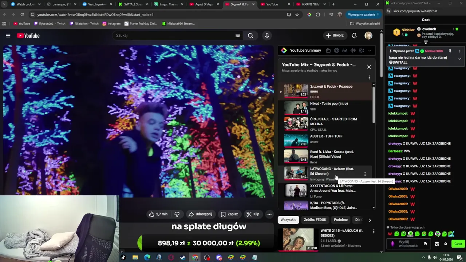The height and width of the screenshot is (262, 466).
Task: Open pinned message three-dot options in chat
Action: click(459, 51)
